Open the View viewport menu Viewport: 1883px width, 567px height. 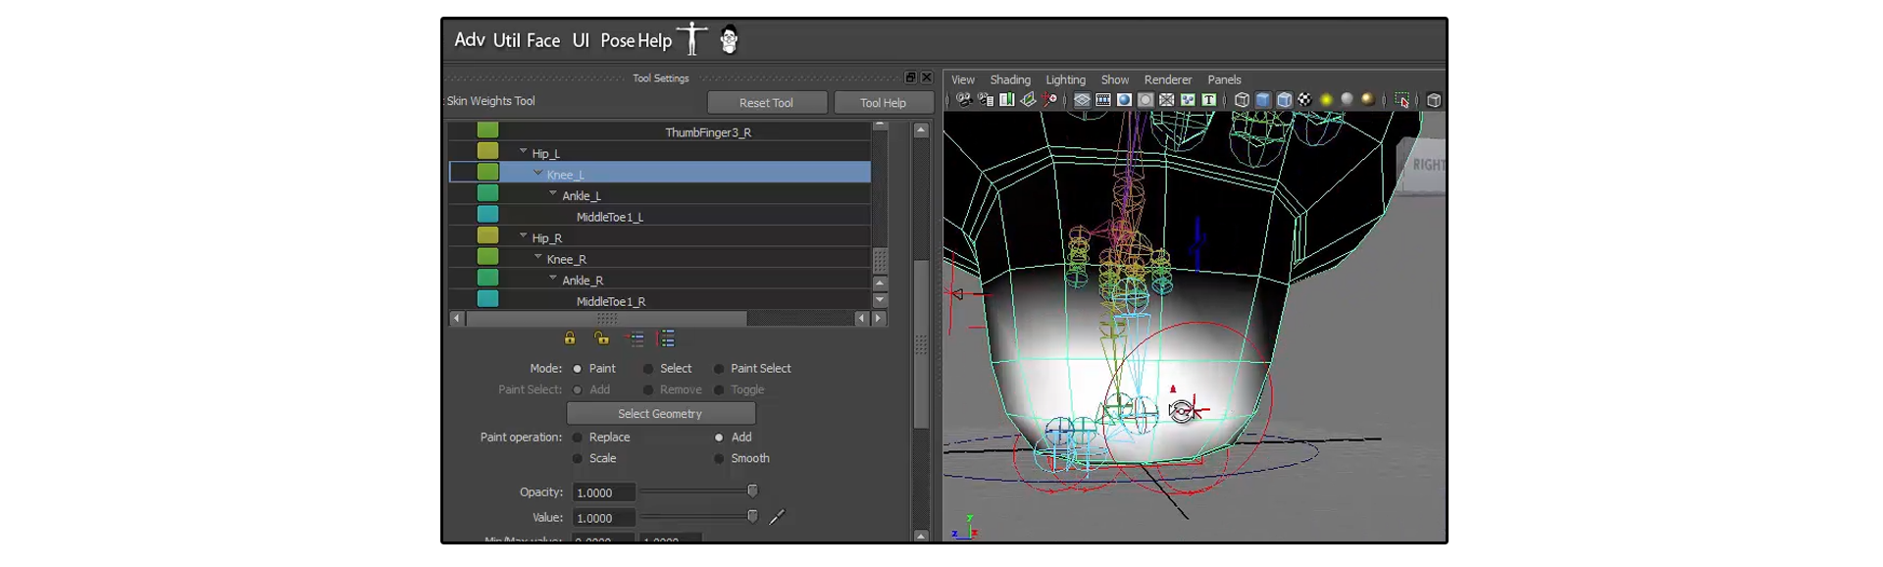[x=963, y=80]
